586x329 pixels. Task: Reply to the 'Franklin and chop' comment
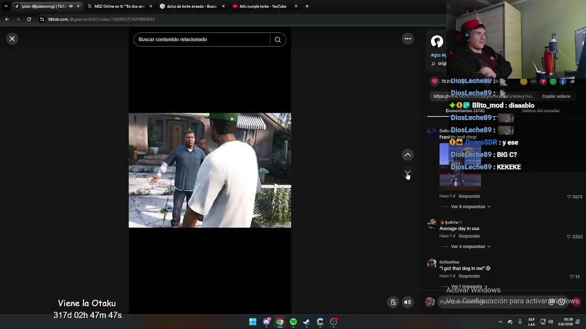(469, 196)
